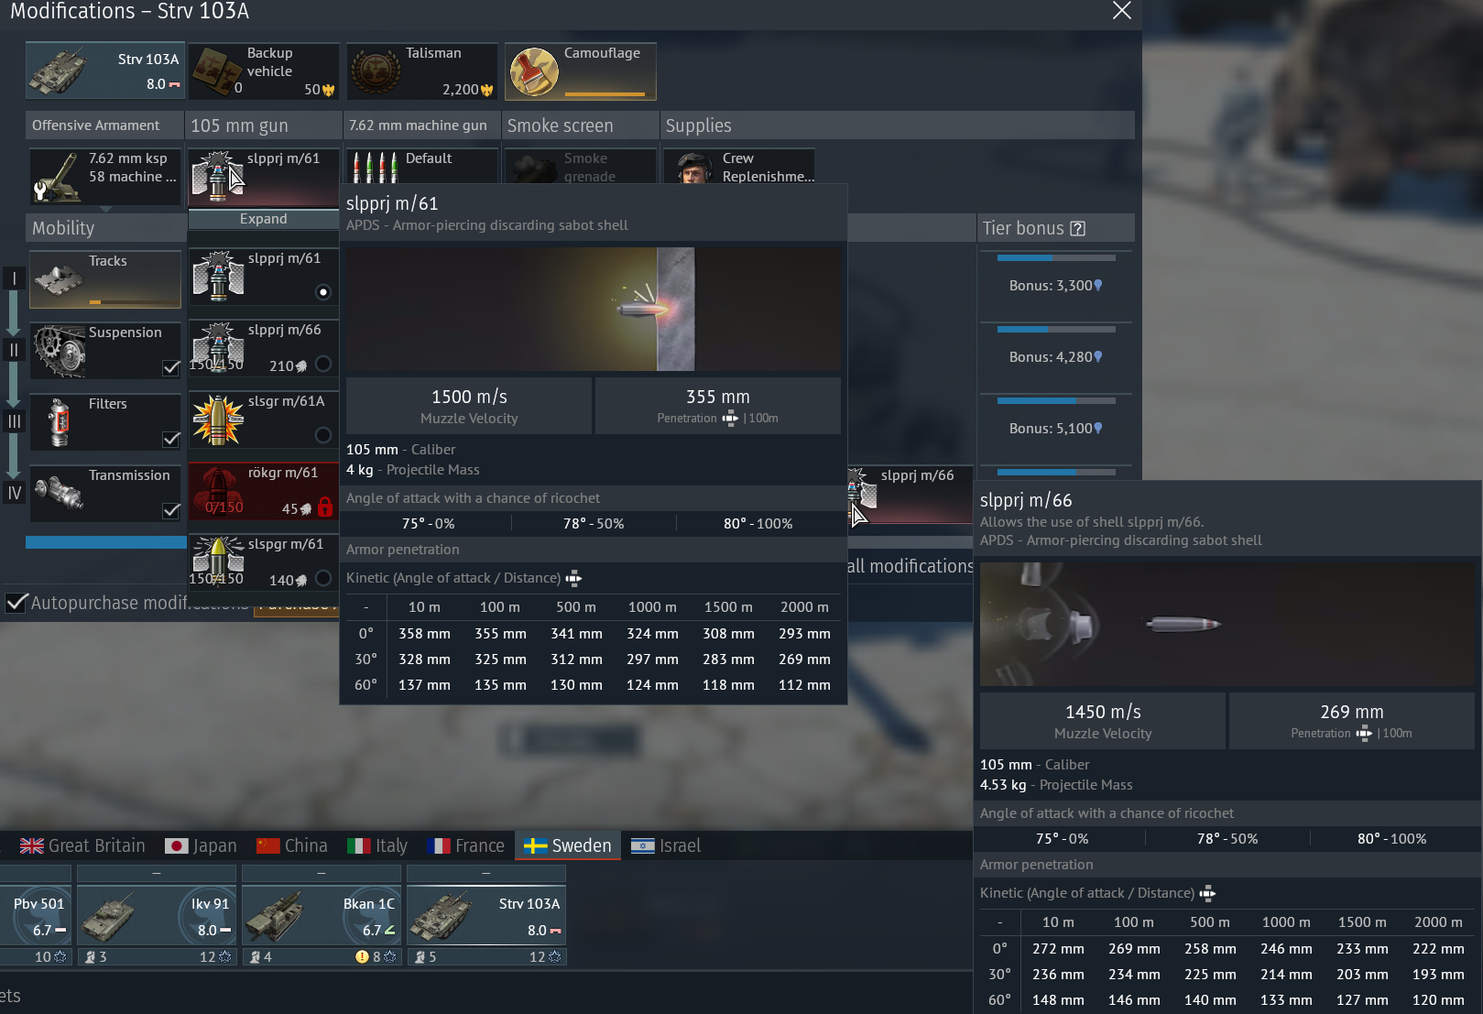Viewport: 1483px width, 1014px height.
Task: Click the 'Smoke screen' section header
Action: pos(581,125)
